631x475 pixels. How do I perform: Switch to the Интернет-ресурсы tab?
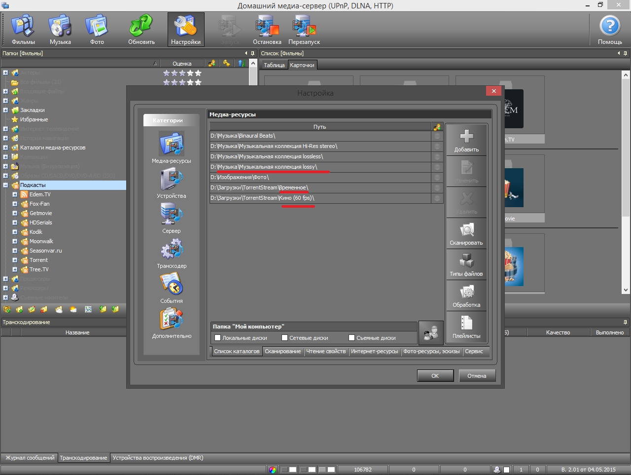click(x=374, y=352)
